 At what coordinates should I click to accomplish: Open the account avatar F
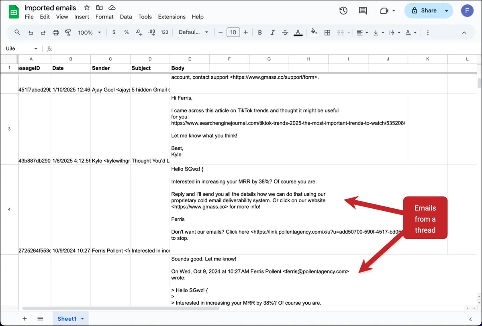[x=467, y=11]
